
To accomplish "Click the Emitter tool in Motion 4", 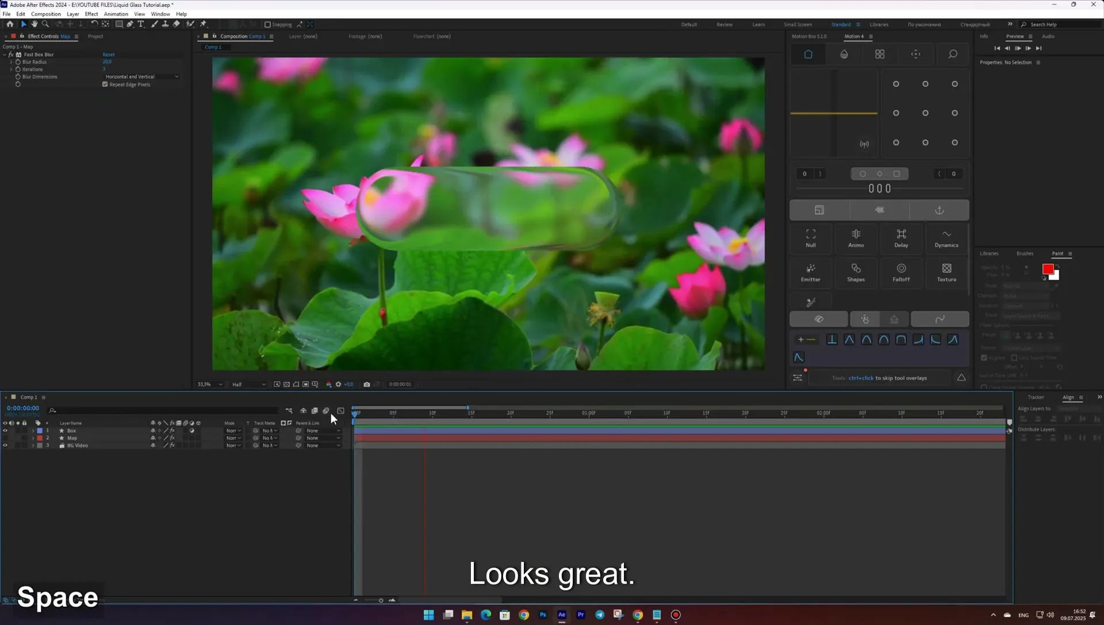I will (810, 273).
